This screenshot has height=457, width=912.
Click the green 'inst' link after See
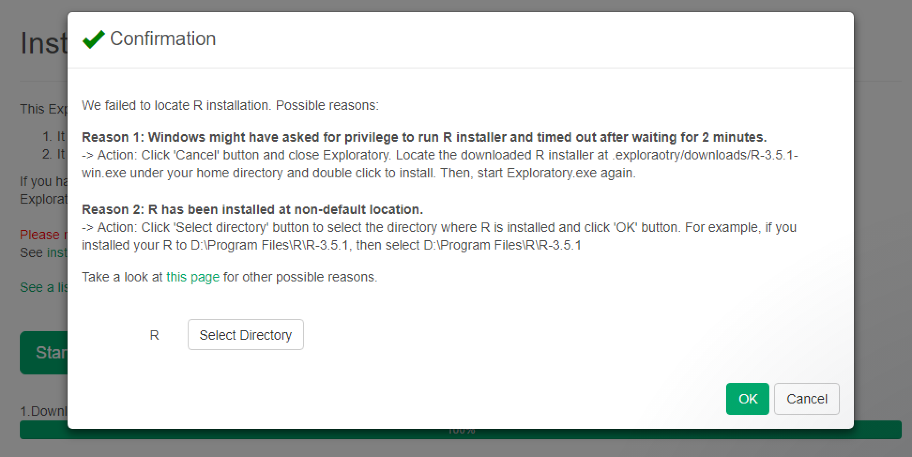pyautogui.click(x=57, y=252)
